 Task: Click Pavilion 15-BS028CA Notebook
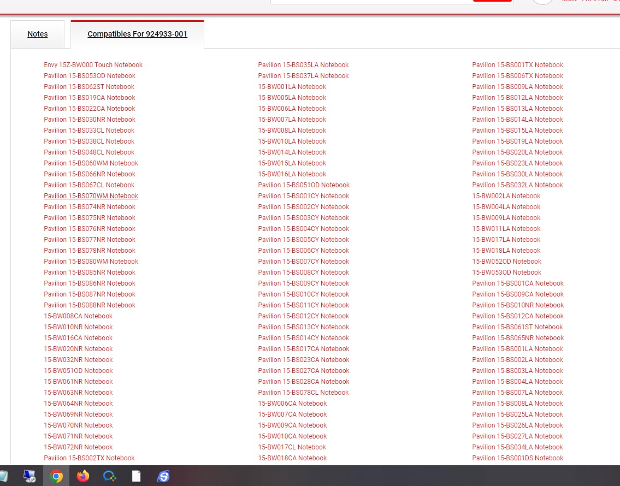coord(304,382)
